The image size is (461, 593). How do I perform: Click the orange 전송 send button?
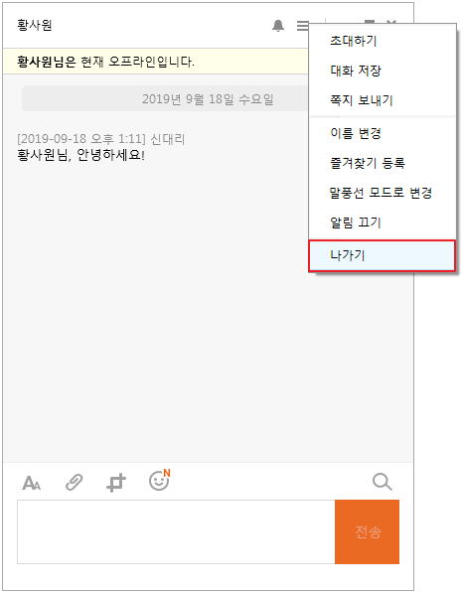[367, 531]
